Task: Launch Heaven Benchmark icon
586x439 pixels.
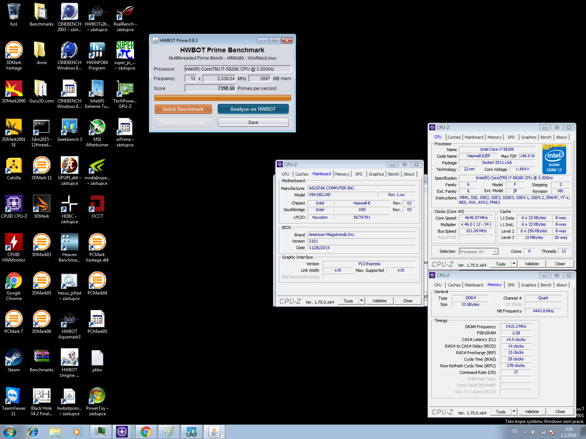Action: coord(69,248)
